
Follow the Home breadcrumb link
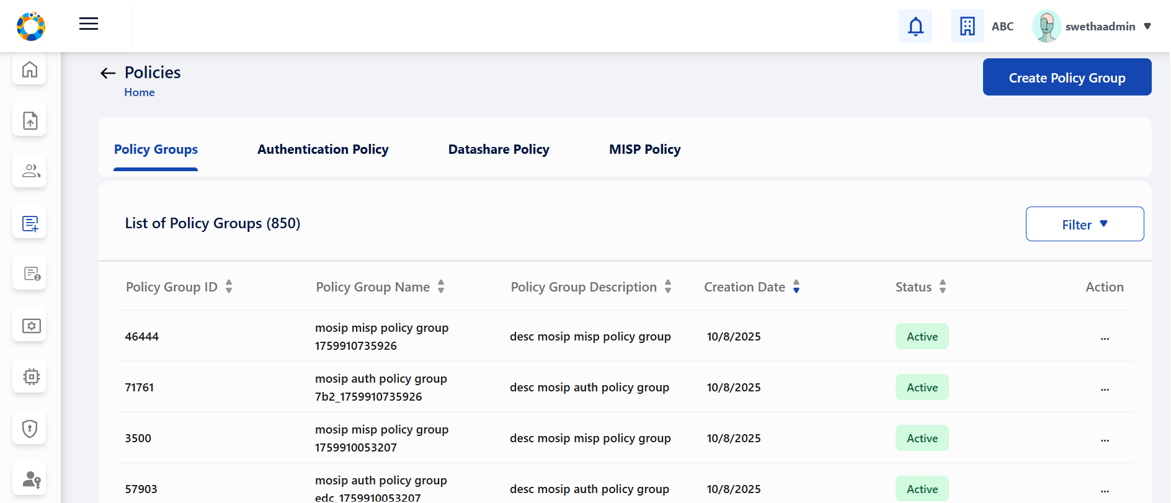tap(139, 92)
